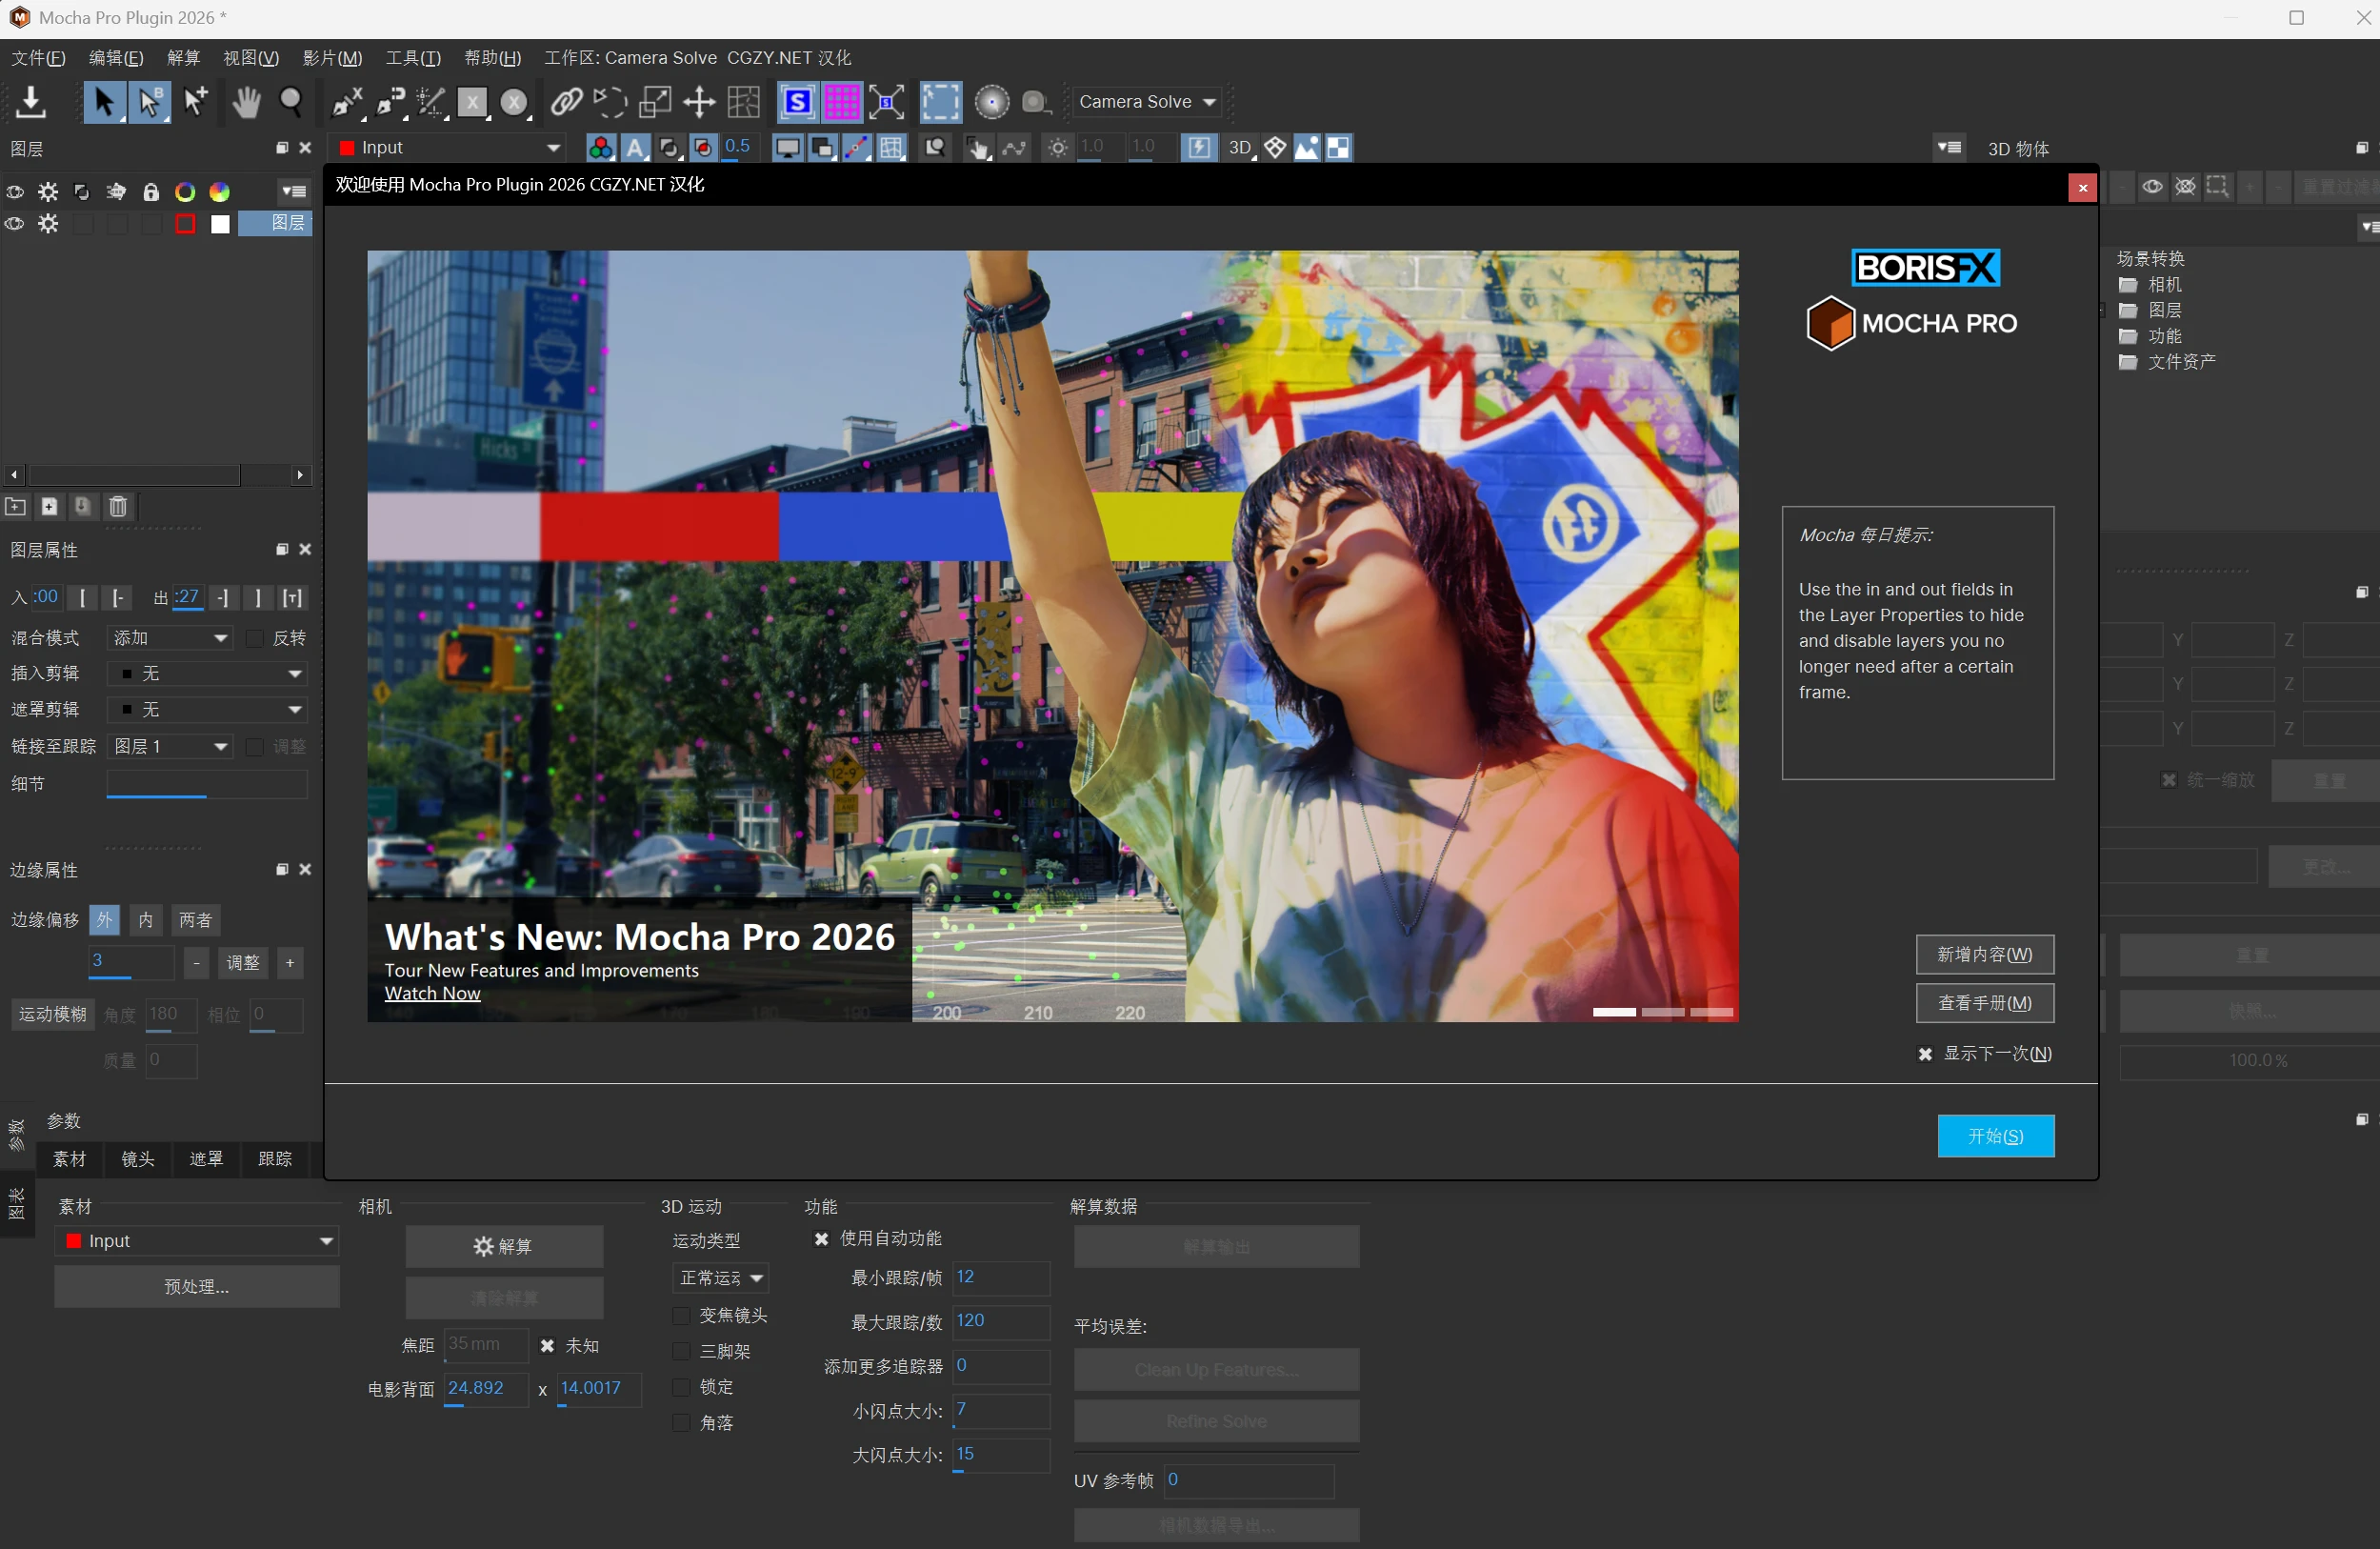Click the Watch Now link

click(432, 993)
